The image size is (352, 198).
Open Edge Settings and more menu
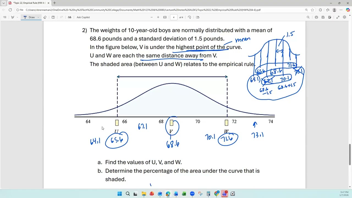(341, 10)
